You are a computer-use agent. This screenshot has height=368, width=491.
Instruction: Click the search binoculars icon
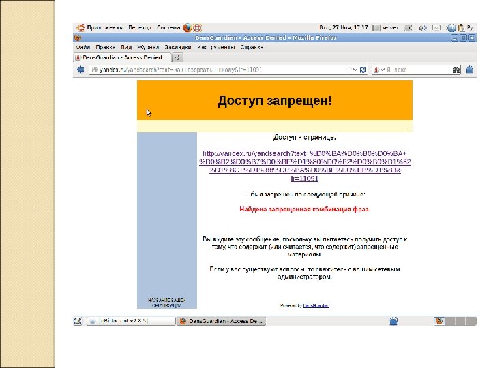pos(456,70)
